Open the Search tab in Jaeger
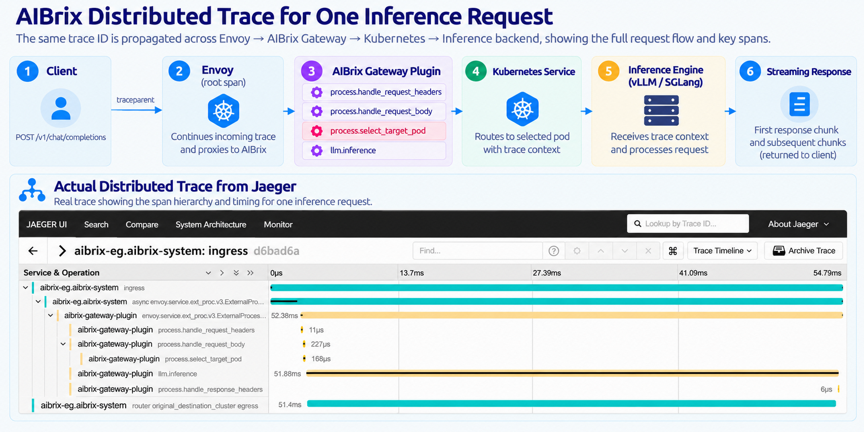Screen dimensions: 864x432 96,225
